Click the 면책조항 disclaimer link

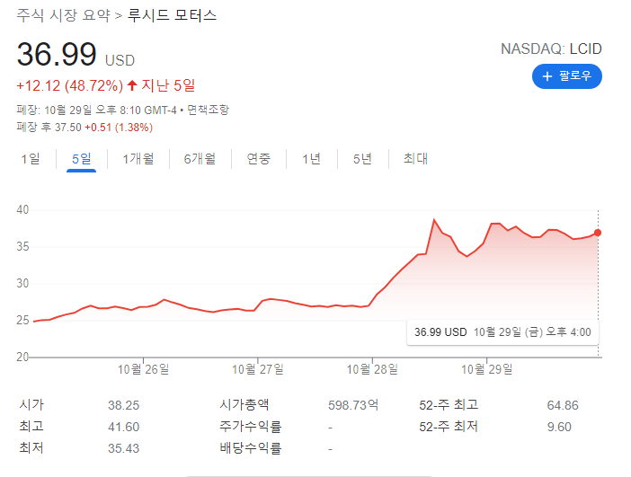208,110
